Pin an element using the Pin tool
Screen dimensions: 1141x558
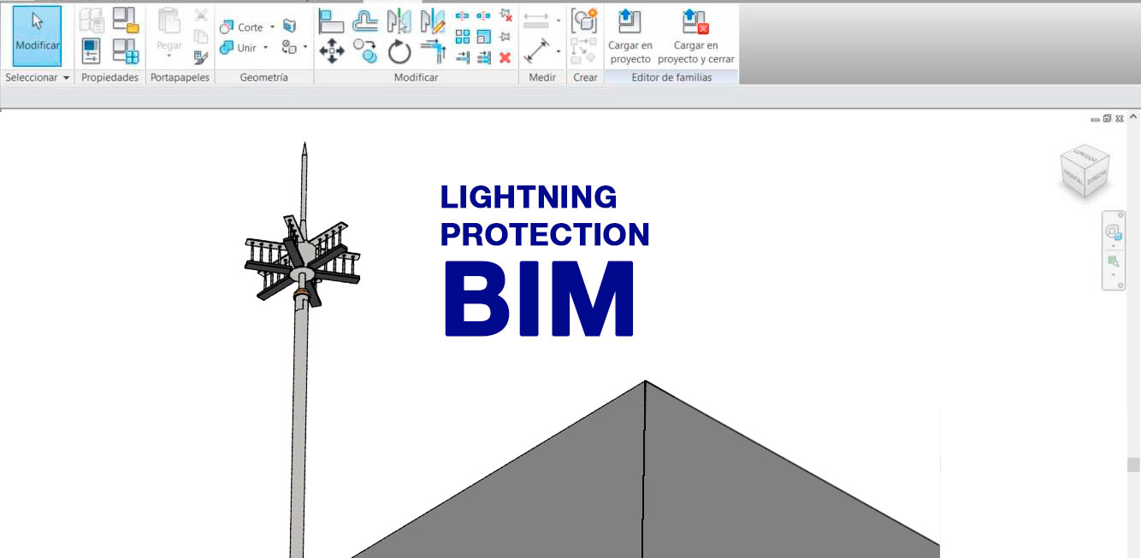coord(504,35)
